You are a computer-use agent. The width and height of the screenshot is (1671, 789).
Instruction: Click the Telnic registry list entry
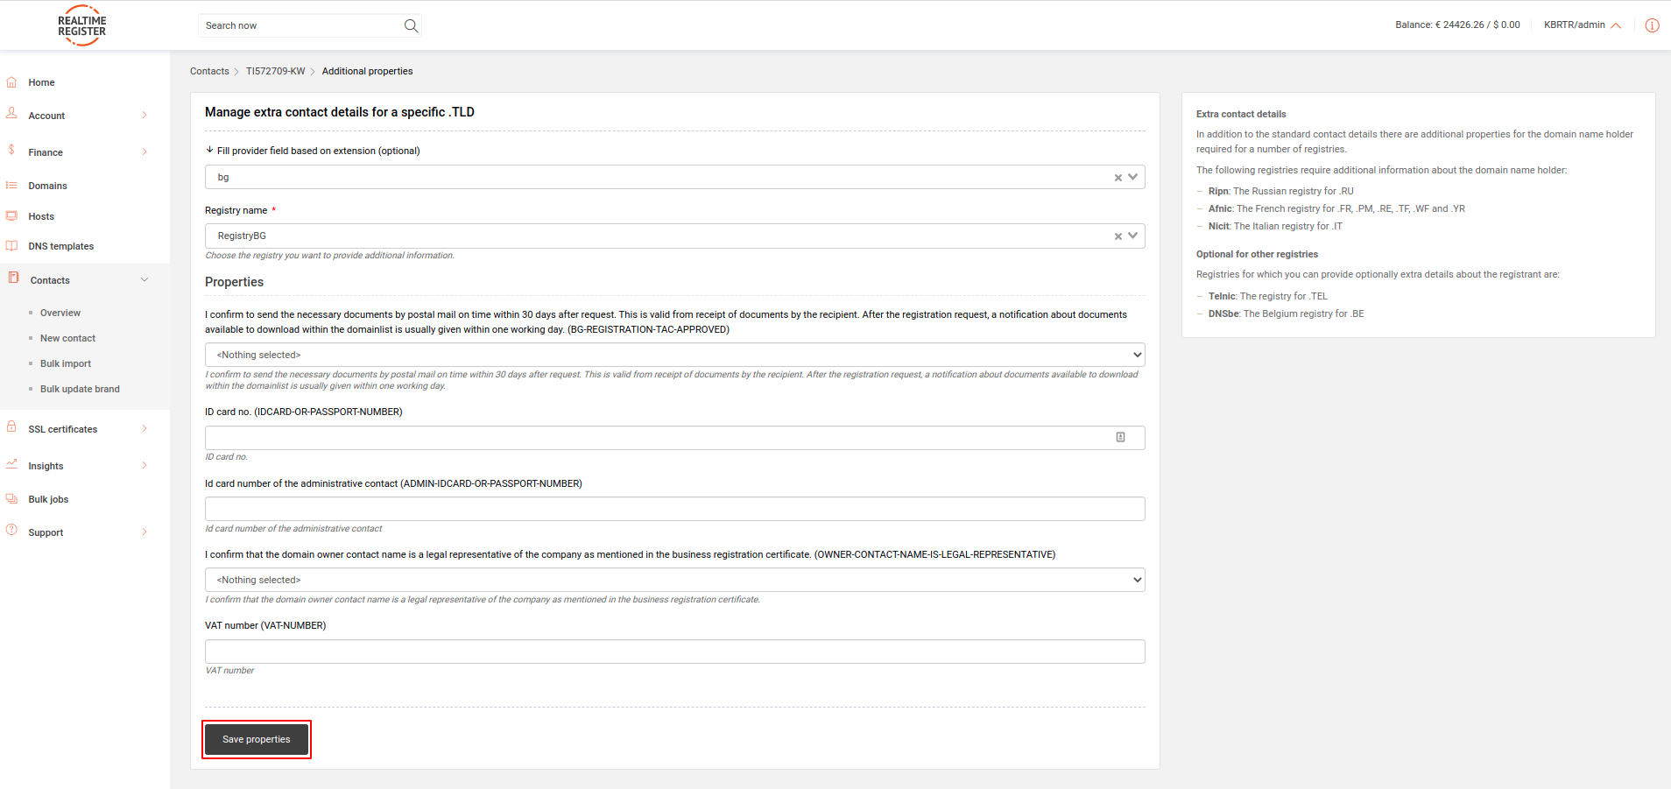tap(1267, 296)
